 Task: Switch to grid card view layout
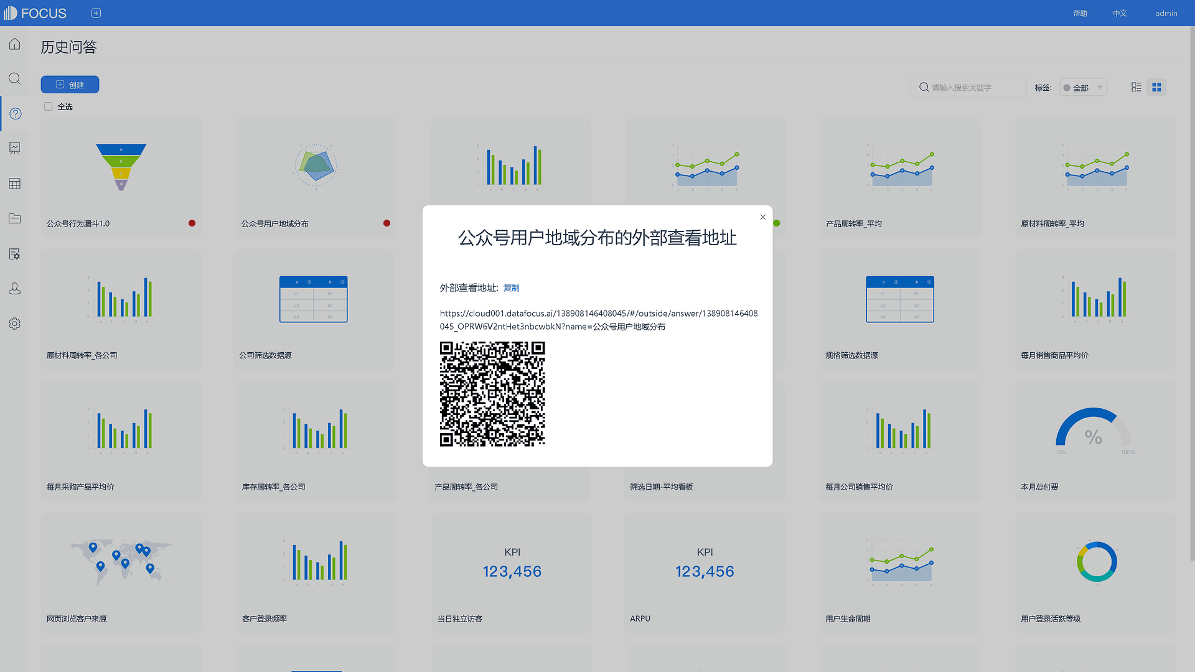(x=1156, y=87)
